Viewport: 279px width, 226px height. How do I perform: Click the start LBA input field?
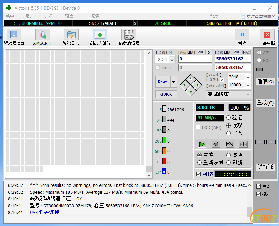195,59
